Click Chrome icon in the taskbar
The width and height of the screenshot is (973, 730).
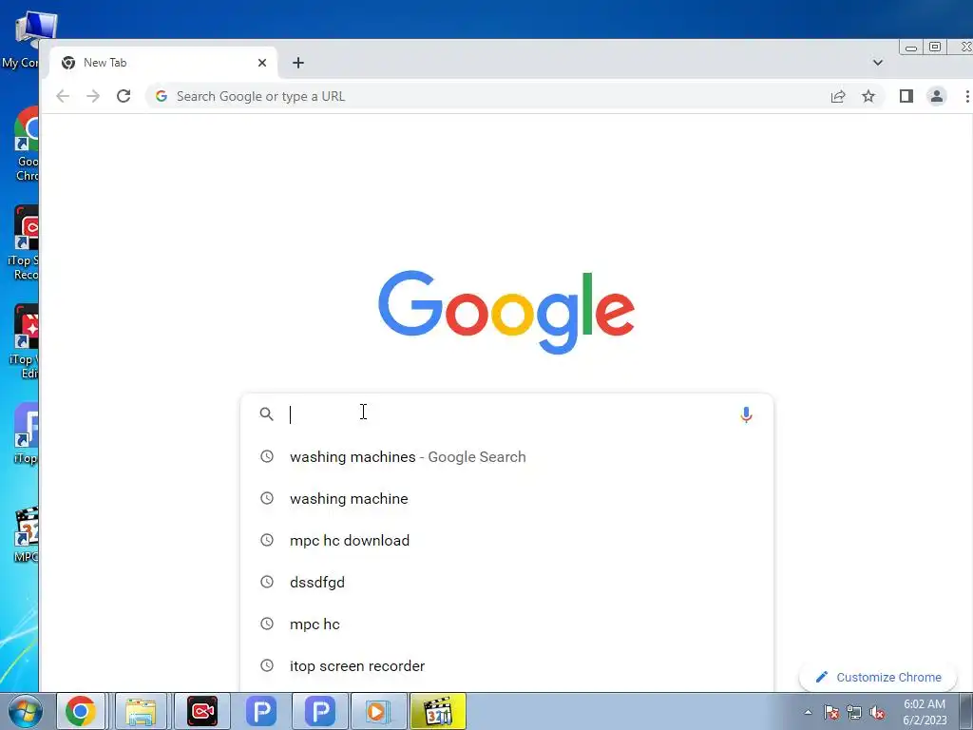(81, 711)
